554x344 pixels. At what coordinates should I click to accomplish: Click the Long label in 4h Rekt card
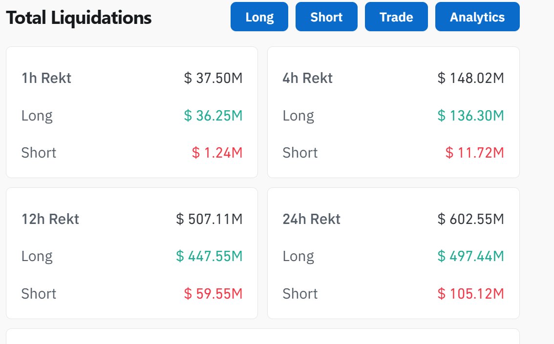click(x=298, y=117)
